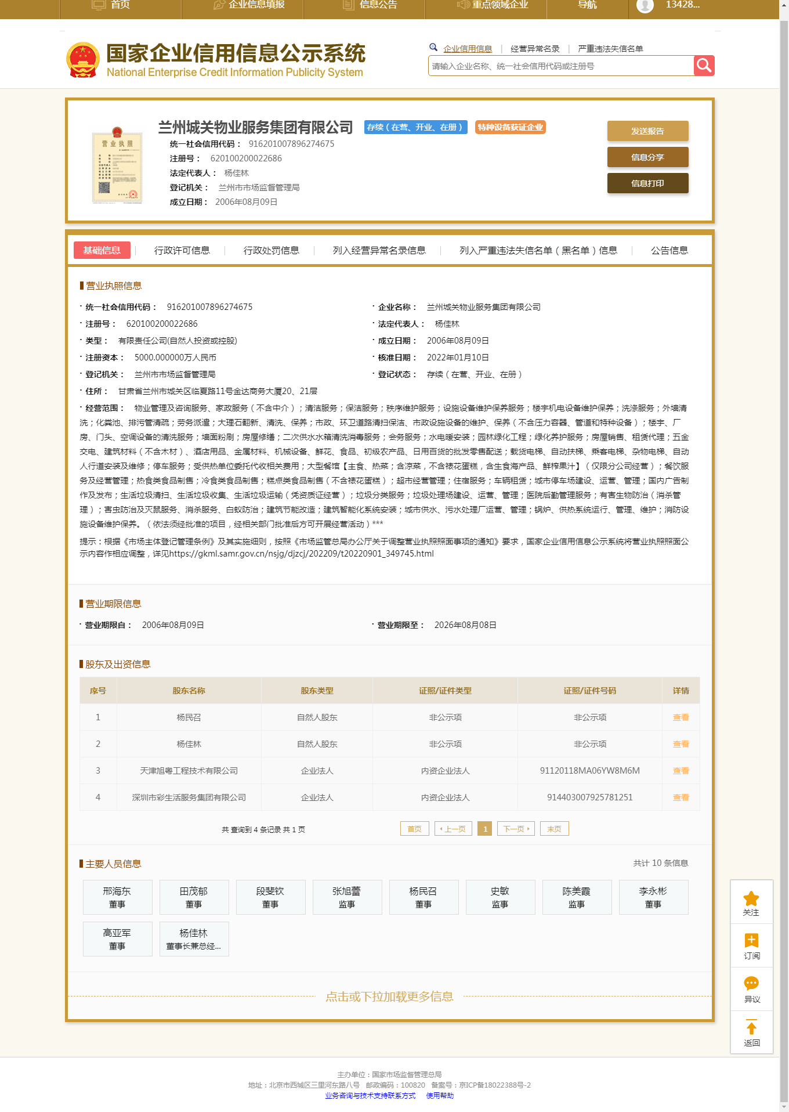Open personnel card 杨民召 董事
The image size is (789, 1112).
pos(424,897)
